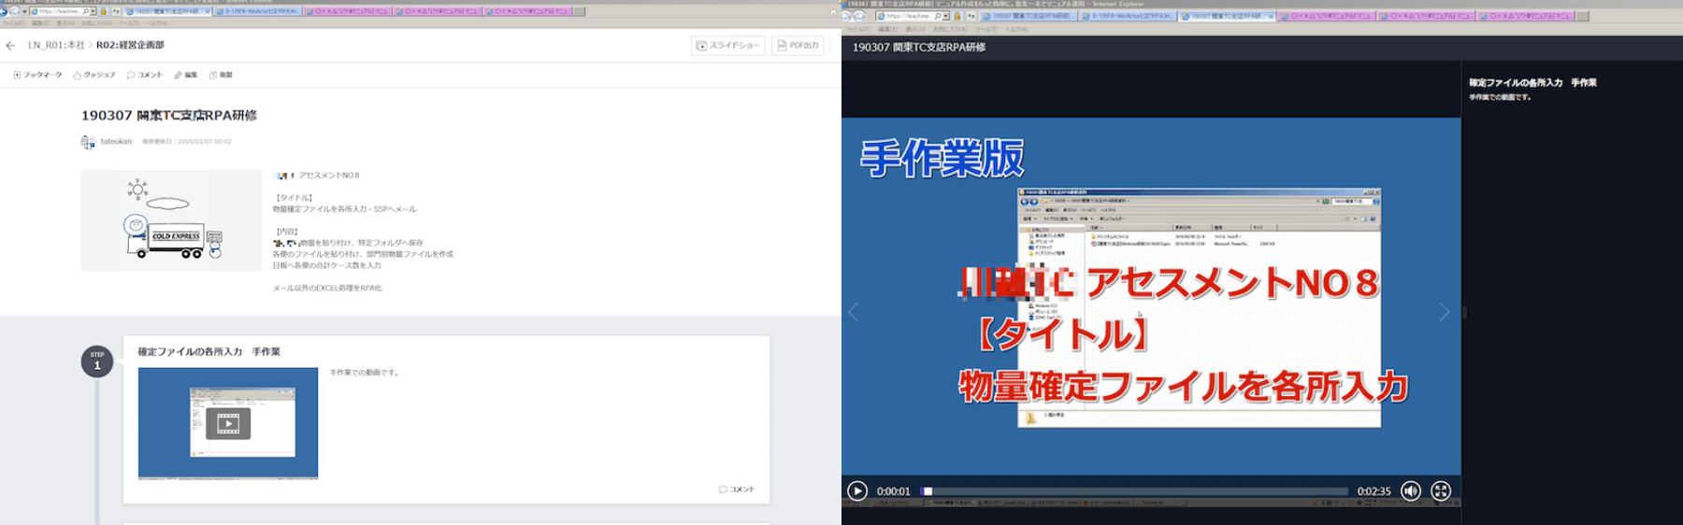Switch to the first 190307 tab in right browser
The width and height of the screenshot is (1683, 525).
coord(1027,16)
